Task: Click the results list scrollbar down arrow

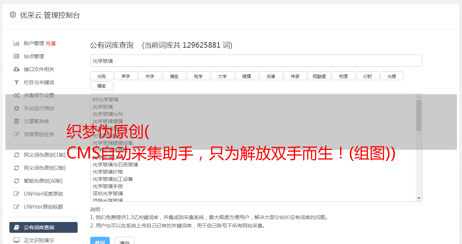Action: [419, 198]
